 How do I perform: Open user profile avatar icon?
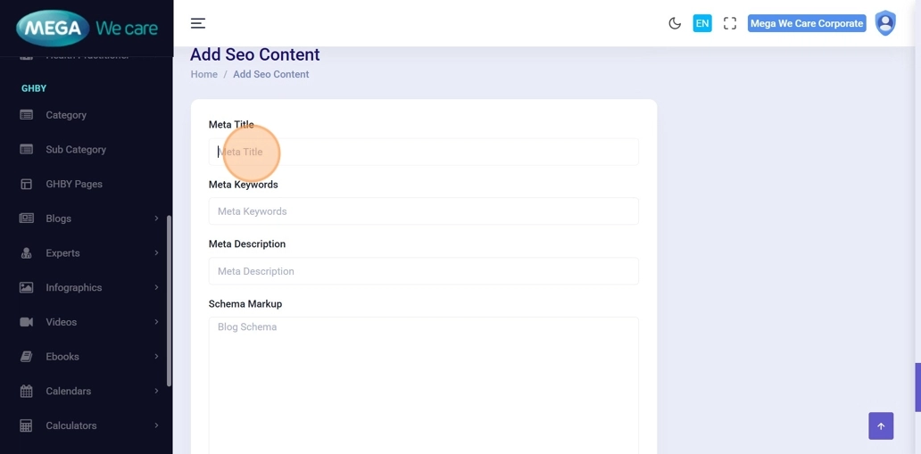click(884, 23)
